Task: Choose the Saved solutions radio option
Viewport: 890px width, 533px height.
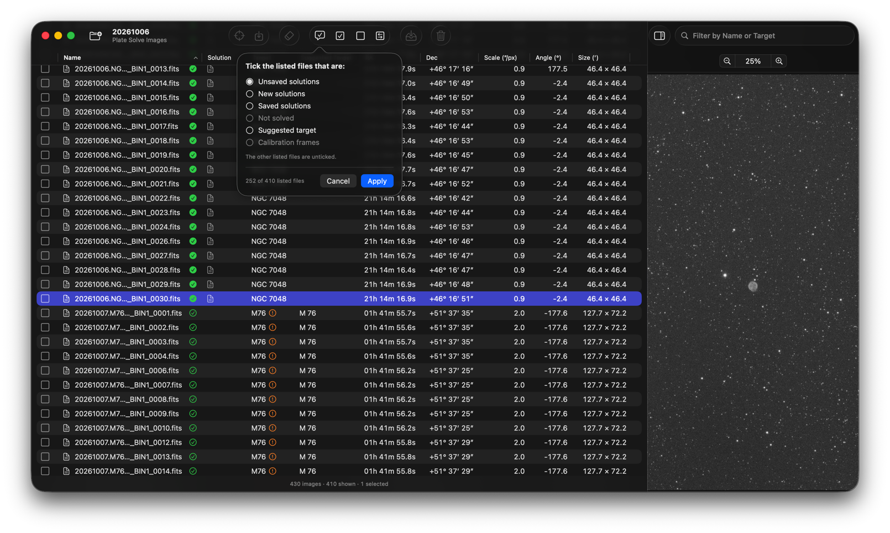Action: click(x=250, y=106)
